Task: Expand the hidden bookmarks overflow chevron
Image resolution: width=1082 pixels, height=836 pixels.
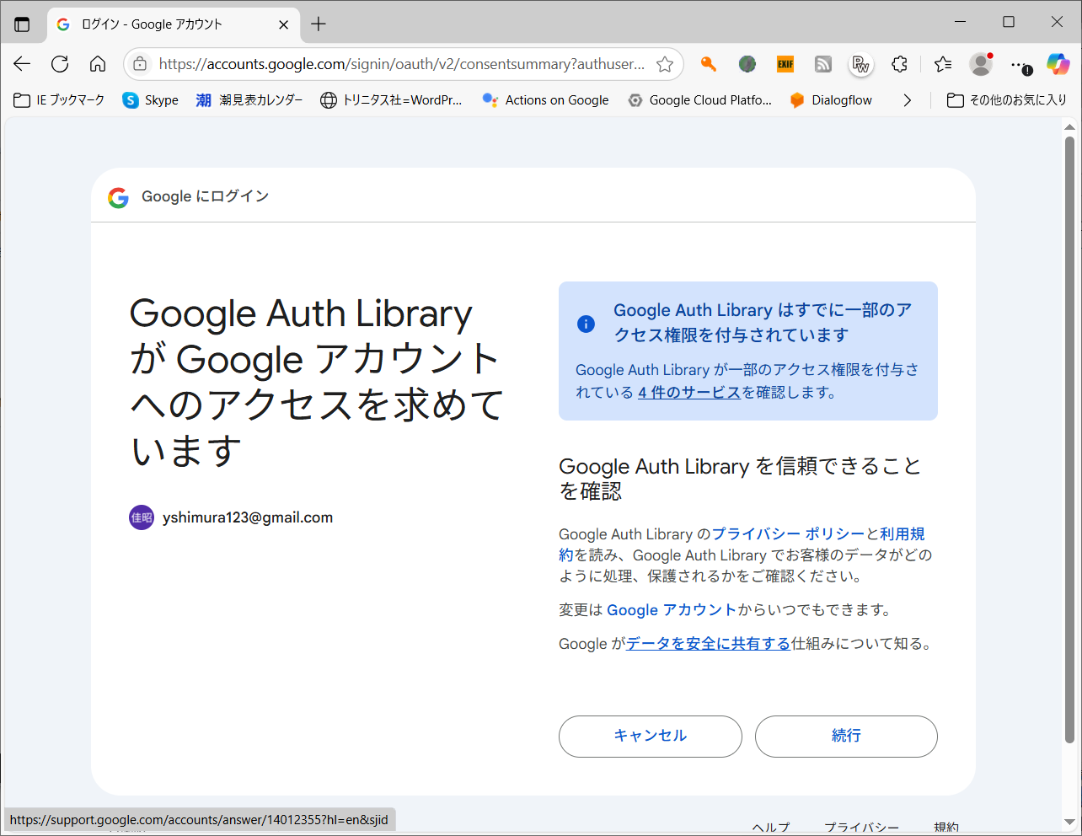Action: (x=907, y=100)
